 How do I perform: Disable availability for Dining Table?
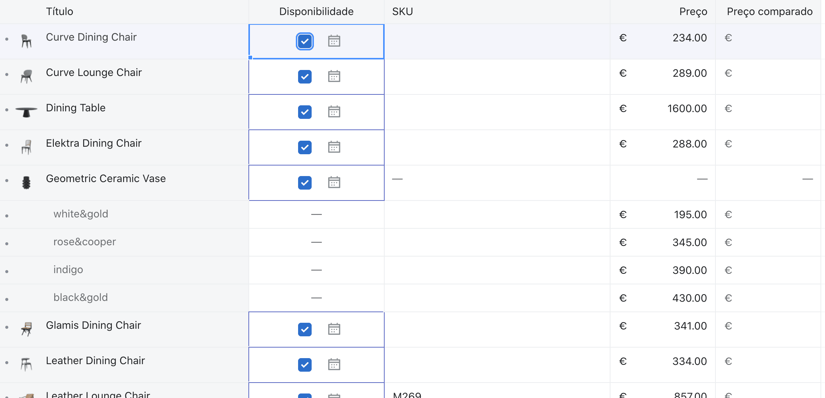[x=305, y=112]
